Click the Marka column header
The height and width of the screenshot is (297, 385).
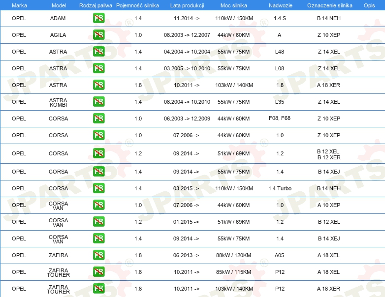pos(19,5)
